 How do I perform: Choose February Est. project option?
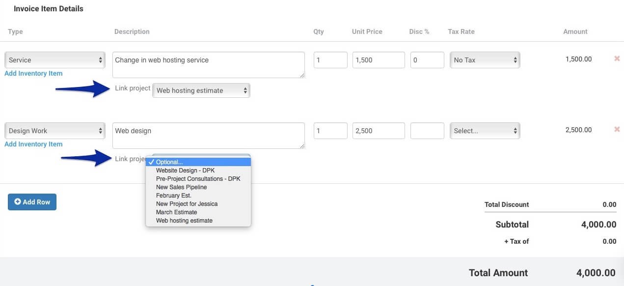click(172, 195)
